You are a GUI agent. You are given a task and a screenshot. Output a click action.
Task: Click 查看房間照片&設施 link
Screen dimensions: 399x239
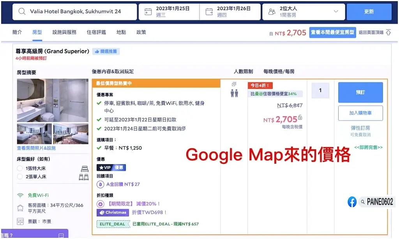pyautogui.click(x=36, y=148)
